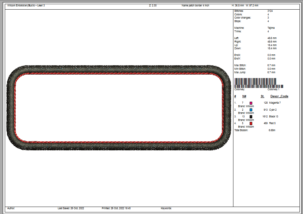Click stitch count 1612 for Black 13
The width and height of the screenshot is (303, 214).
coord(265,116)
